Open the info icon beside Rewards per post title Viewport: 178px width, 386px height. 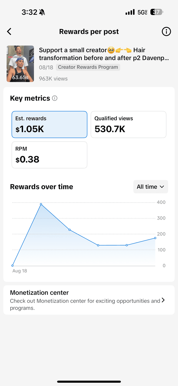(166, 31)
